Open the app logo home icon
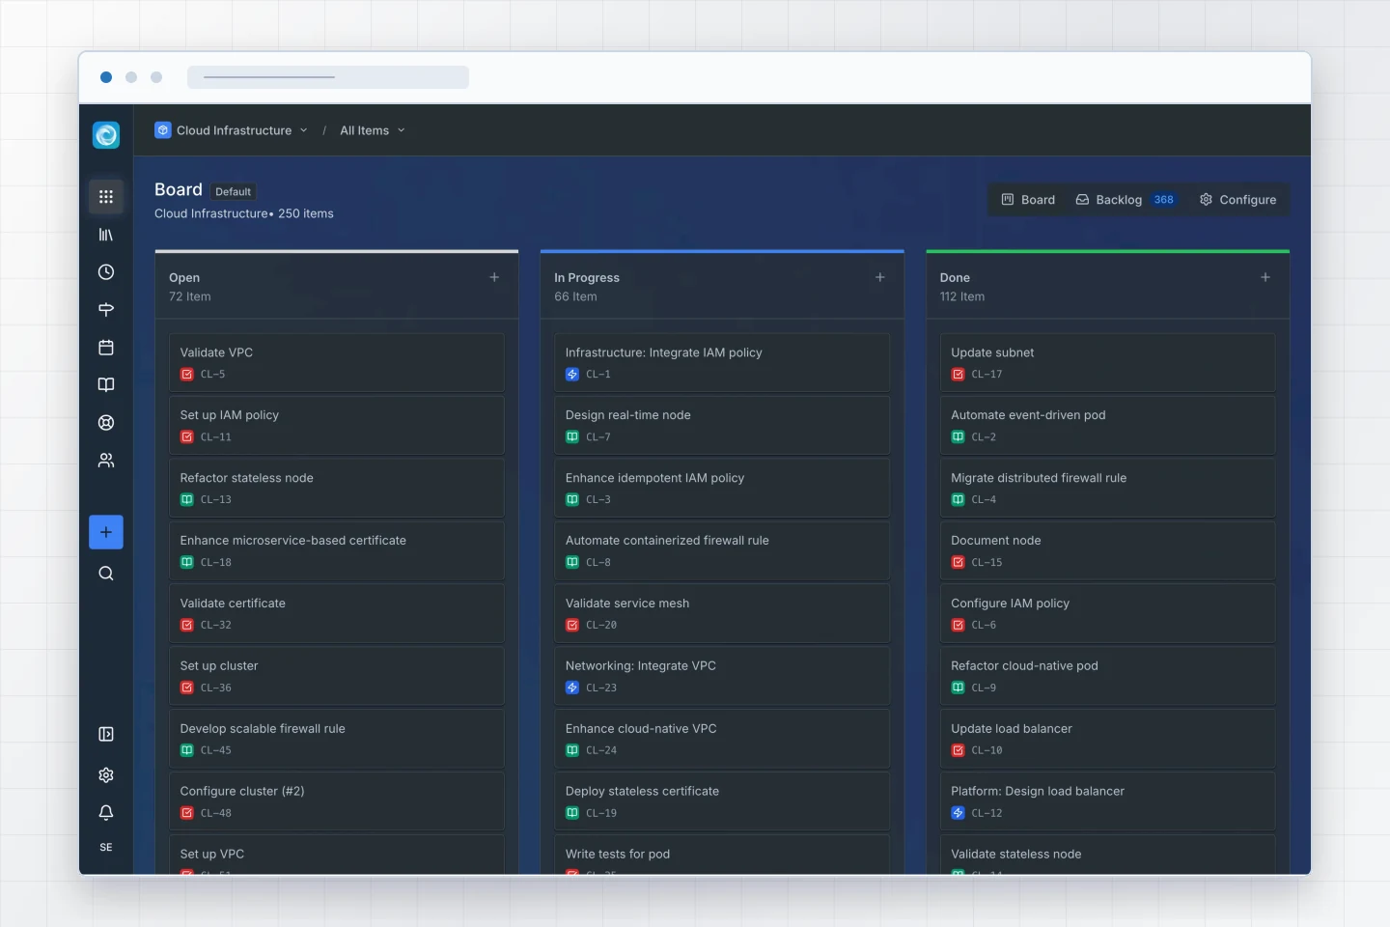 click(106, 135)
